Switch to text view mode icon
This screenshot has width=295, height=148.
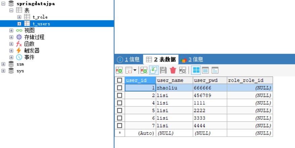tap(215, 70)
